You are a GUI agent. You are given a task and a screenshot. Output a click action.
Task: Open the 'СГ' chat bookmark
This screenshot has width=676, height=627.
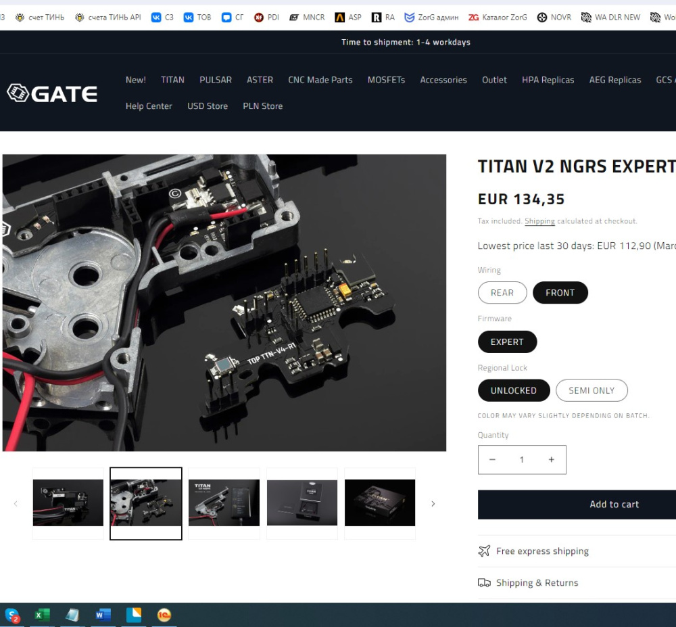tap(233, 18)
